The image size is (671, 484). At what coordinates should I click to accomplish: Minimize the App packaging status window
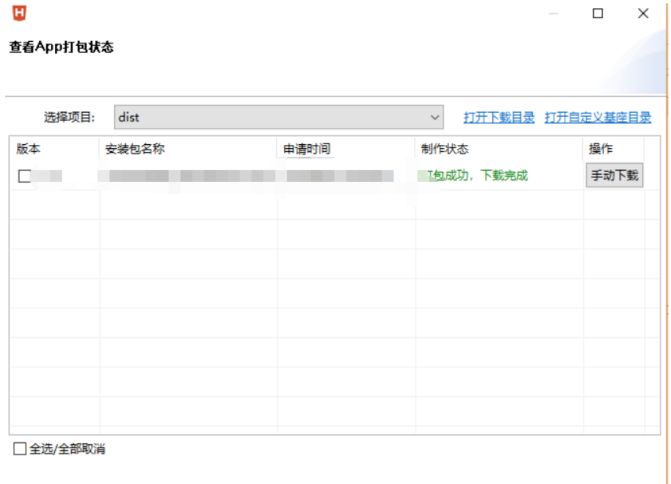click(554, 14)
